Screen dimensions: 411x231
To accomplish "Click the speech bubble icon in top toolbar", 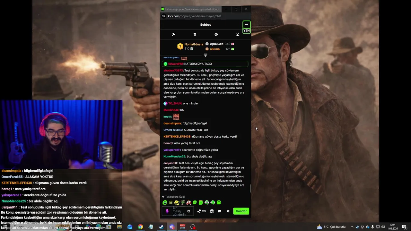I will pyautogui.click(x=216, y=35).
